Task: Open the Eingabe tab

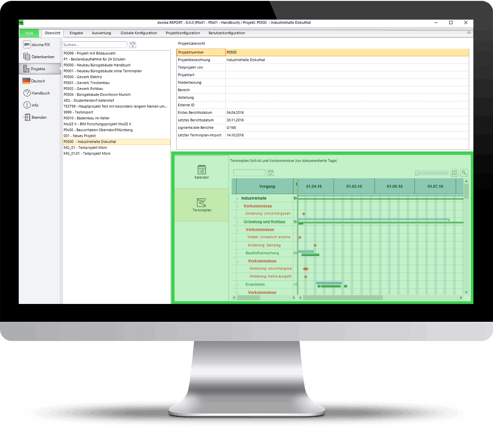Action: tap(76, 33)
